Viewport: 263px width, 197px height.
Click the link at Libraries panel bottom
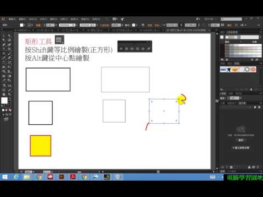tap(241, 148)
